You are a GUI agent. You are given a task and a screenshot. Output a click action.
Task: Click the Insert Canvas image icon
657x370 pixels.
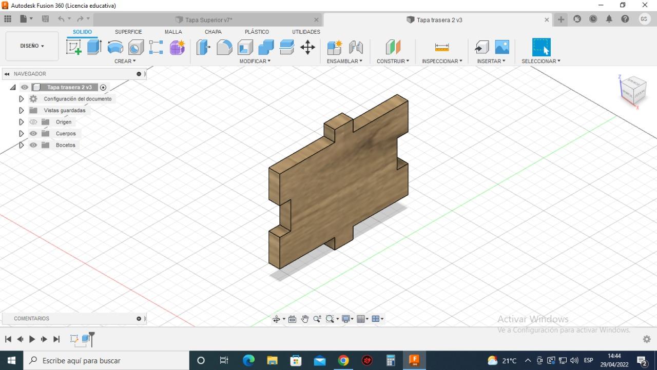[501, 47]
